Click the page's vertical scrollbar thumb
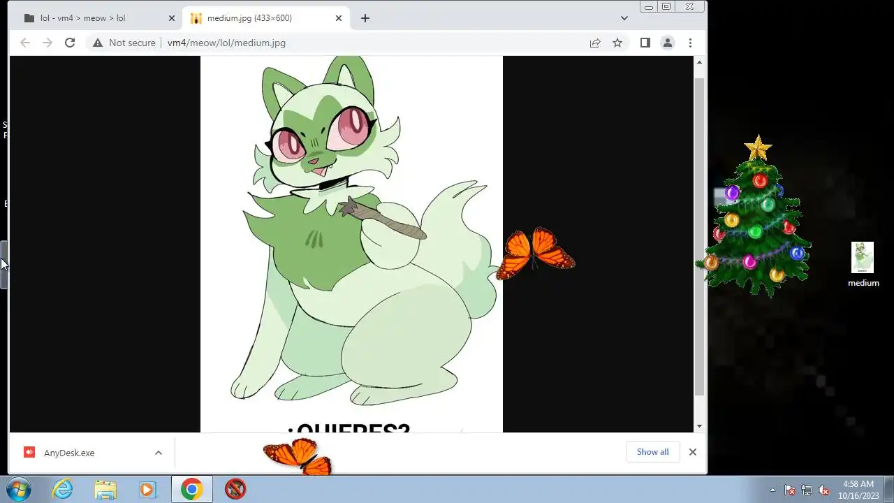 pos(699,237)
